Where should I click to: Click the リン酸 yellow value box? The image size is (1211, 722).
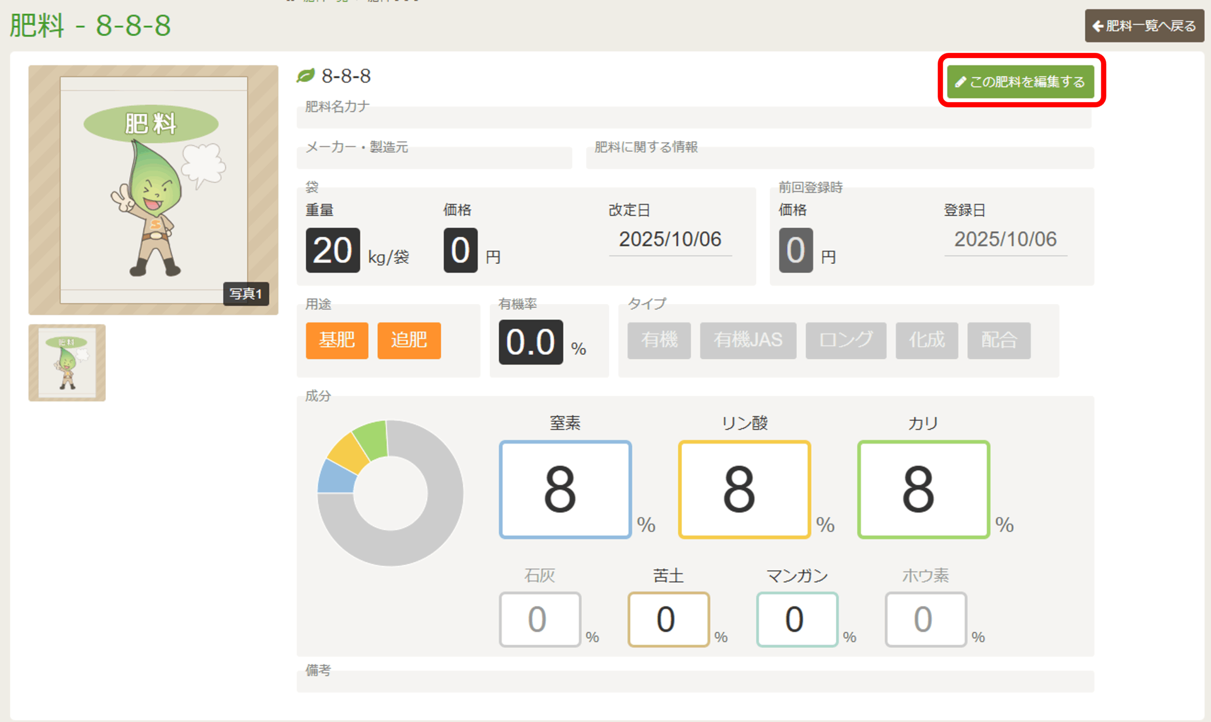pyautogui.click(x=744, y=489)
